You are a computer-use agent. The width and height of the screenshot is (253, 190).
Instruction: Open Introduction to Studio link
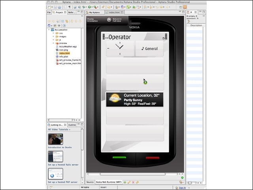[60, 147]
